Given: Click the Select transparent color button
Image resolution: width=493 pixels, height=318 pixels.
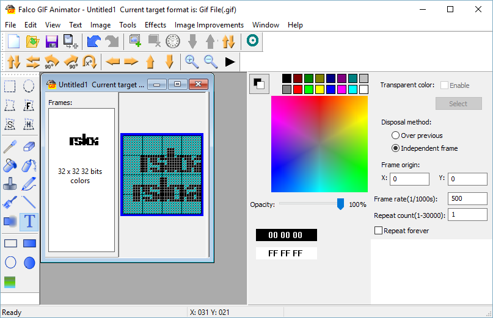Looking at the screenshot, I should pos(458,103).
